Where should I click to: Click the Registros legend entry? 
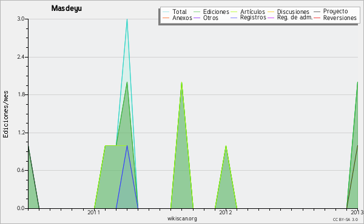click(248, 18)
